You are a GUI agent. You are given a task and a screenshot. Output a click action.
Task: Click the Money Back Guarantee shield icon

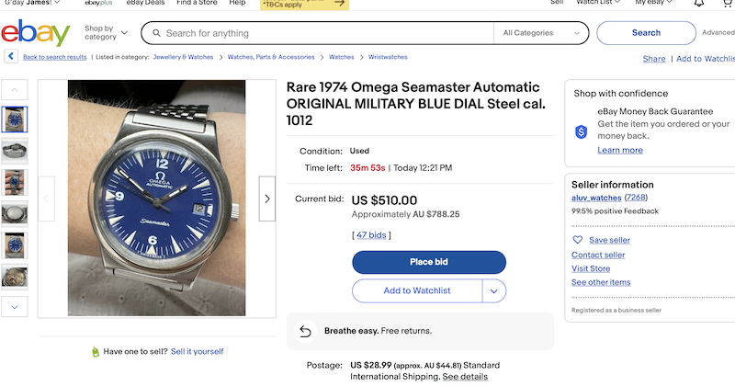581,131
